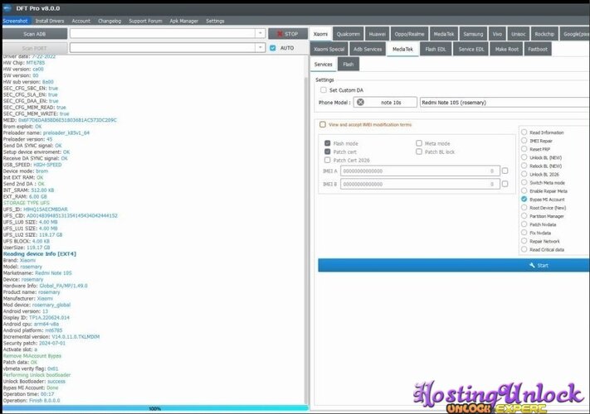Open the Apk Manager menu
The image size is (590, 414).
click(183, 21)
